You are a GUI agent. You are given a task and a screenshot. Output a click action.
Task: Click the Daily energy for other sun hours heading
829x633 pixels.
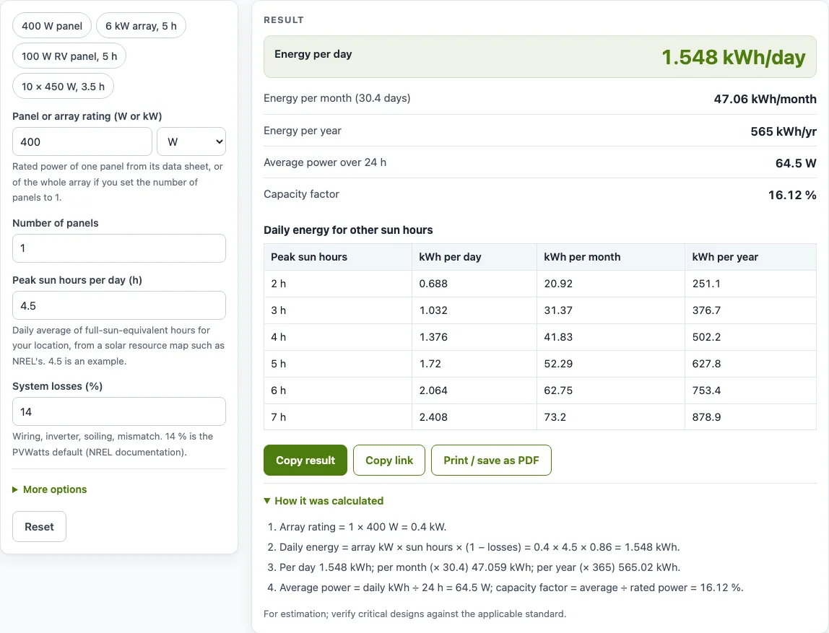(348, 230)
